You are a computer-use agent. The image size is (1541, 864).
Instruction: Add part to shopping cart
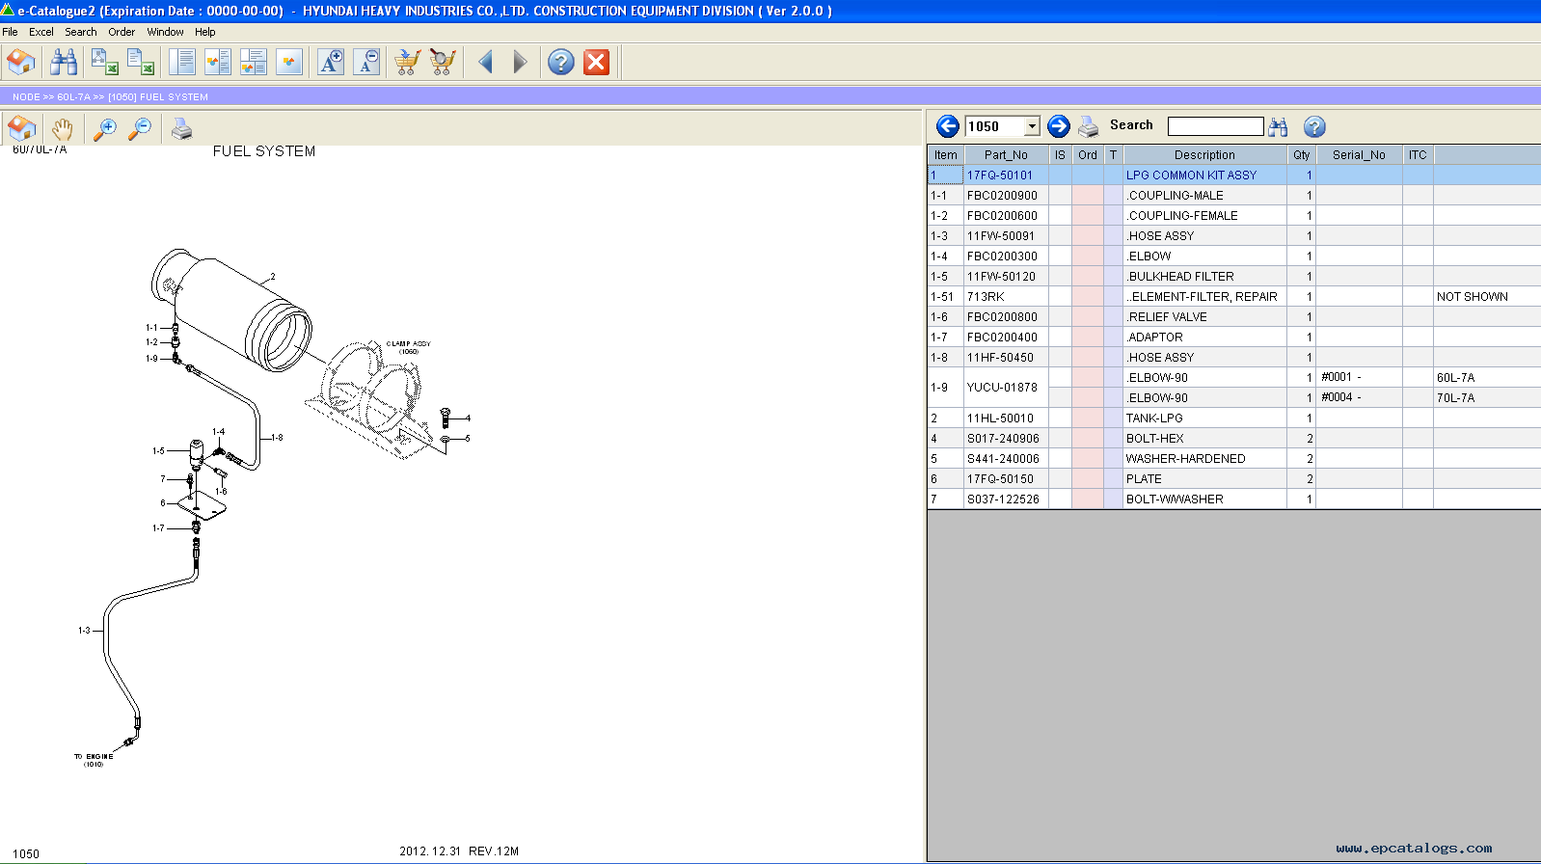[407, 63]
